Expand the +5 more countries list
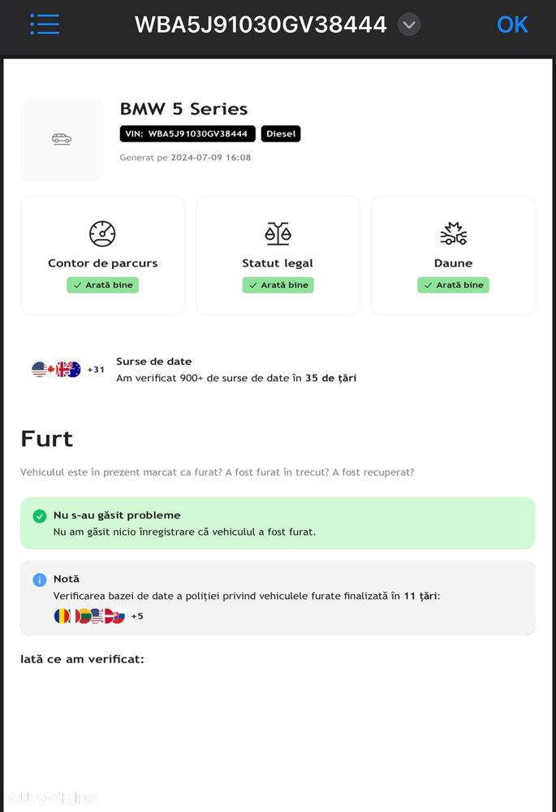556x812 pixels. (x=137, y=616)
